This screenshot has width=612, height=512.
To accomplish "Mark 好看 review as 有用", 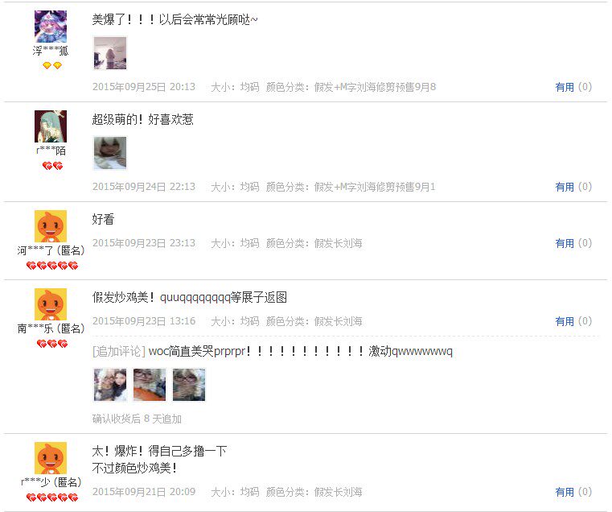I will [x=565, y=243].
